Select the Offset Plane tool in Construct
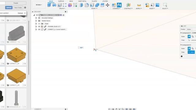The width and height of the screenshot is (196, 110). coord(128,5)
